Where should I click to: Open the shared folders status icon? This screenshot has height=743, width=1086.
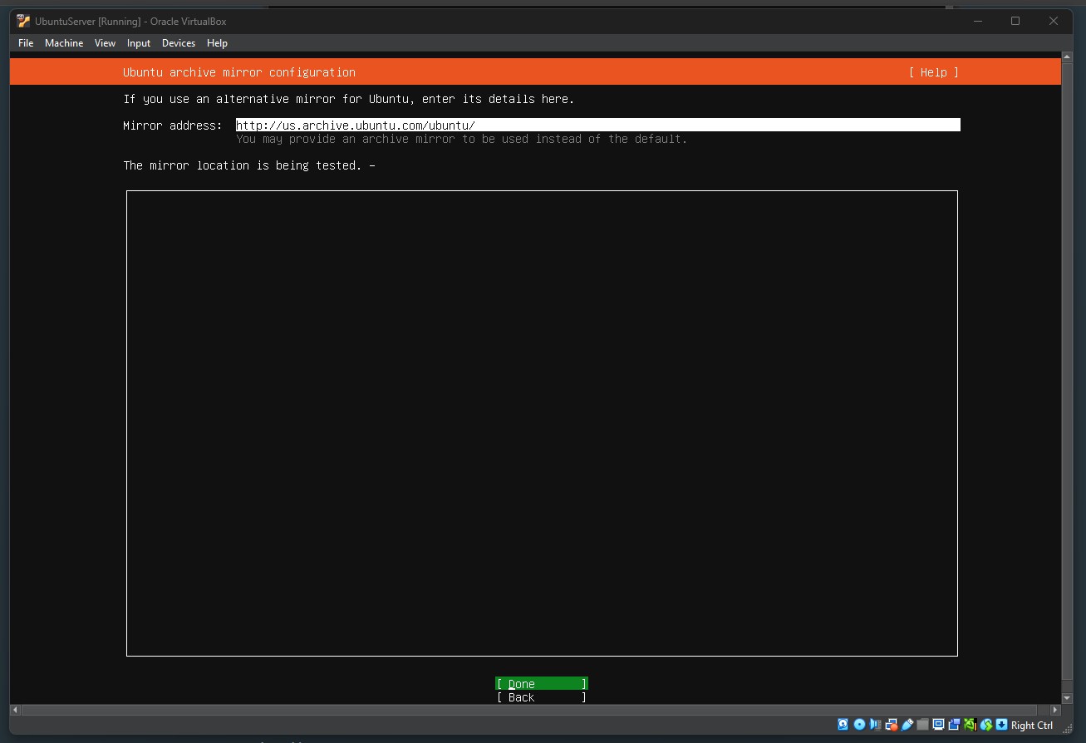tap(922, 725)
